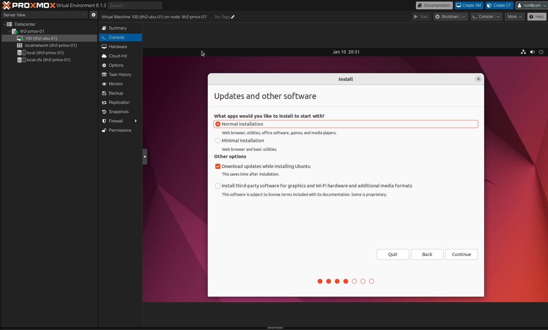Screen dimensions: 548x330
Task: Open the Monitor panel
Action: click(115, 84)
